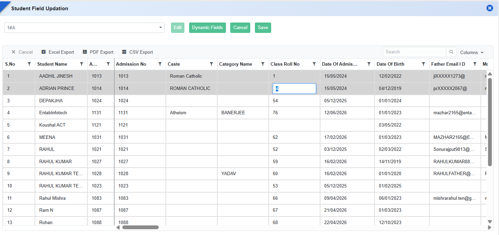Click the EntabInfotech name cell
Screen dimensions: 499x235
pyautogui.click(x=61, y=113)
